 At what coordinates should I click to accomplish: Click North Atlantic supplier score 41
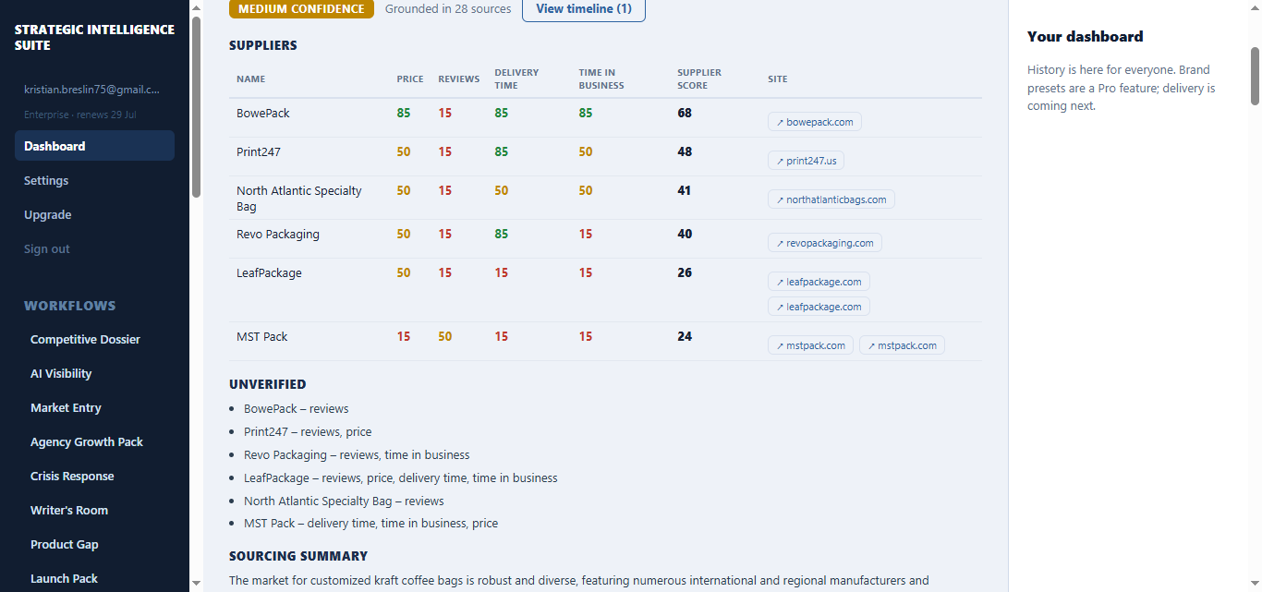(685, 190)
